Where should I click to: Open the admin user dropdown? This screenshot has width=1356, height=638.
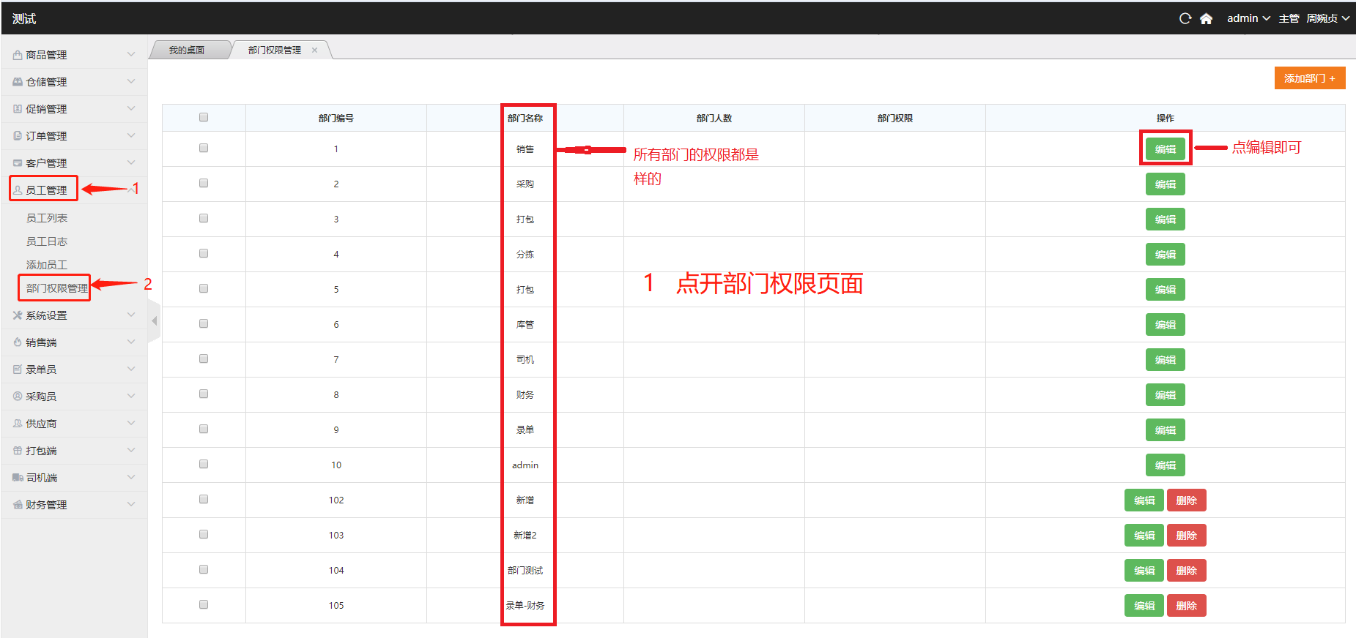tap(1248, 18)
